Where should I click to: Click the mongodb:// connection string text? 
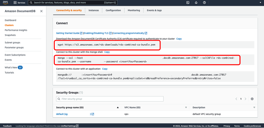tap(142, 77)
